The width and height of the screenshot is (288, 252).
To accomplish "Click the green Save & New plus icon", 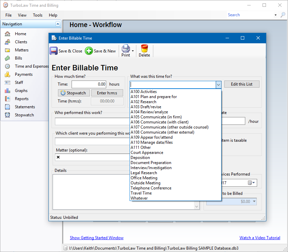I will coord(89,51).
